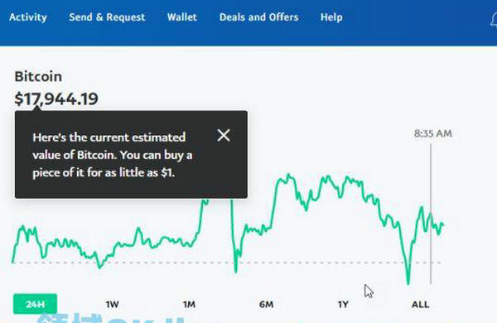Screen dimensions: 497x323
Task: Click the Bitcoin heading
Action: point(38,77)
